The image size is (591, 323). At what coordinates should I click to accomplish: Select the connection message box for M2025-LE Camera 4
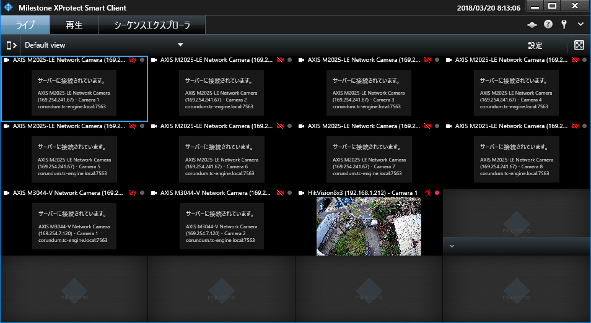point(516,93)
